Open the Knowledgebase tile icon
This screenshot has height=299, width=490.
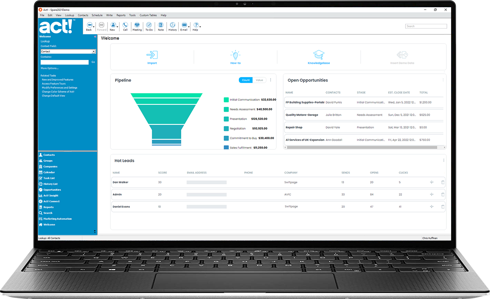click(319, 55)
